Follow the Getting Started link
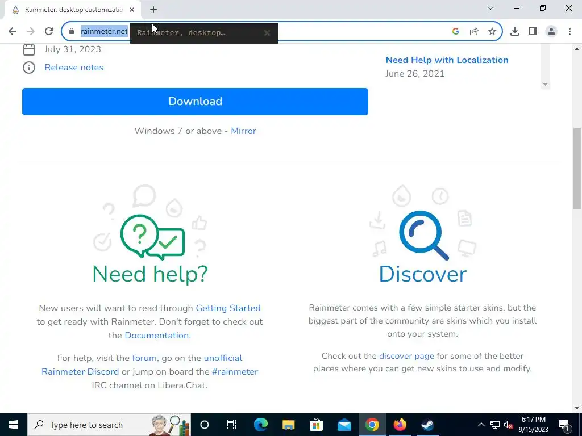This screenshot has width=582, height=436. [228, 308]
